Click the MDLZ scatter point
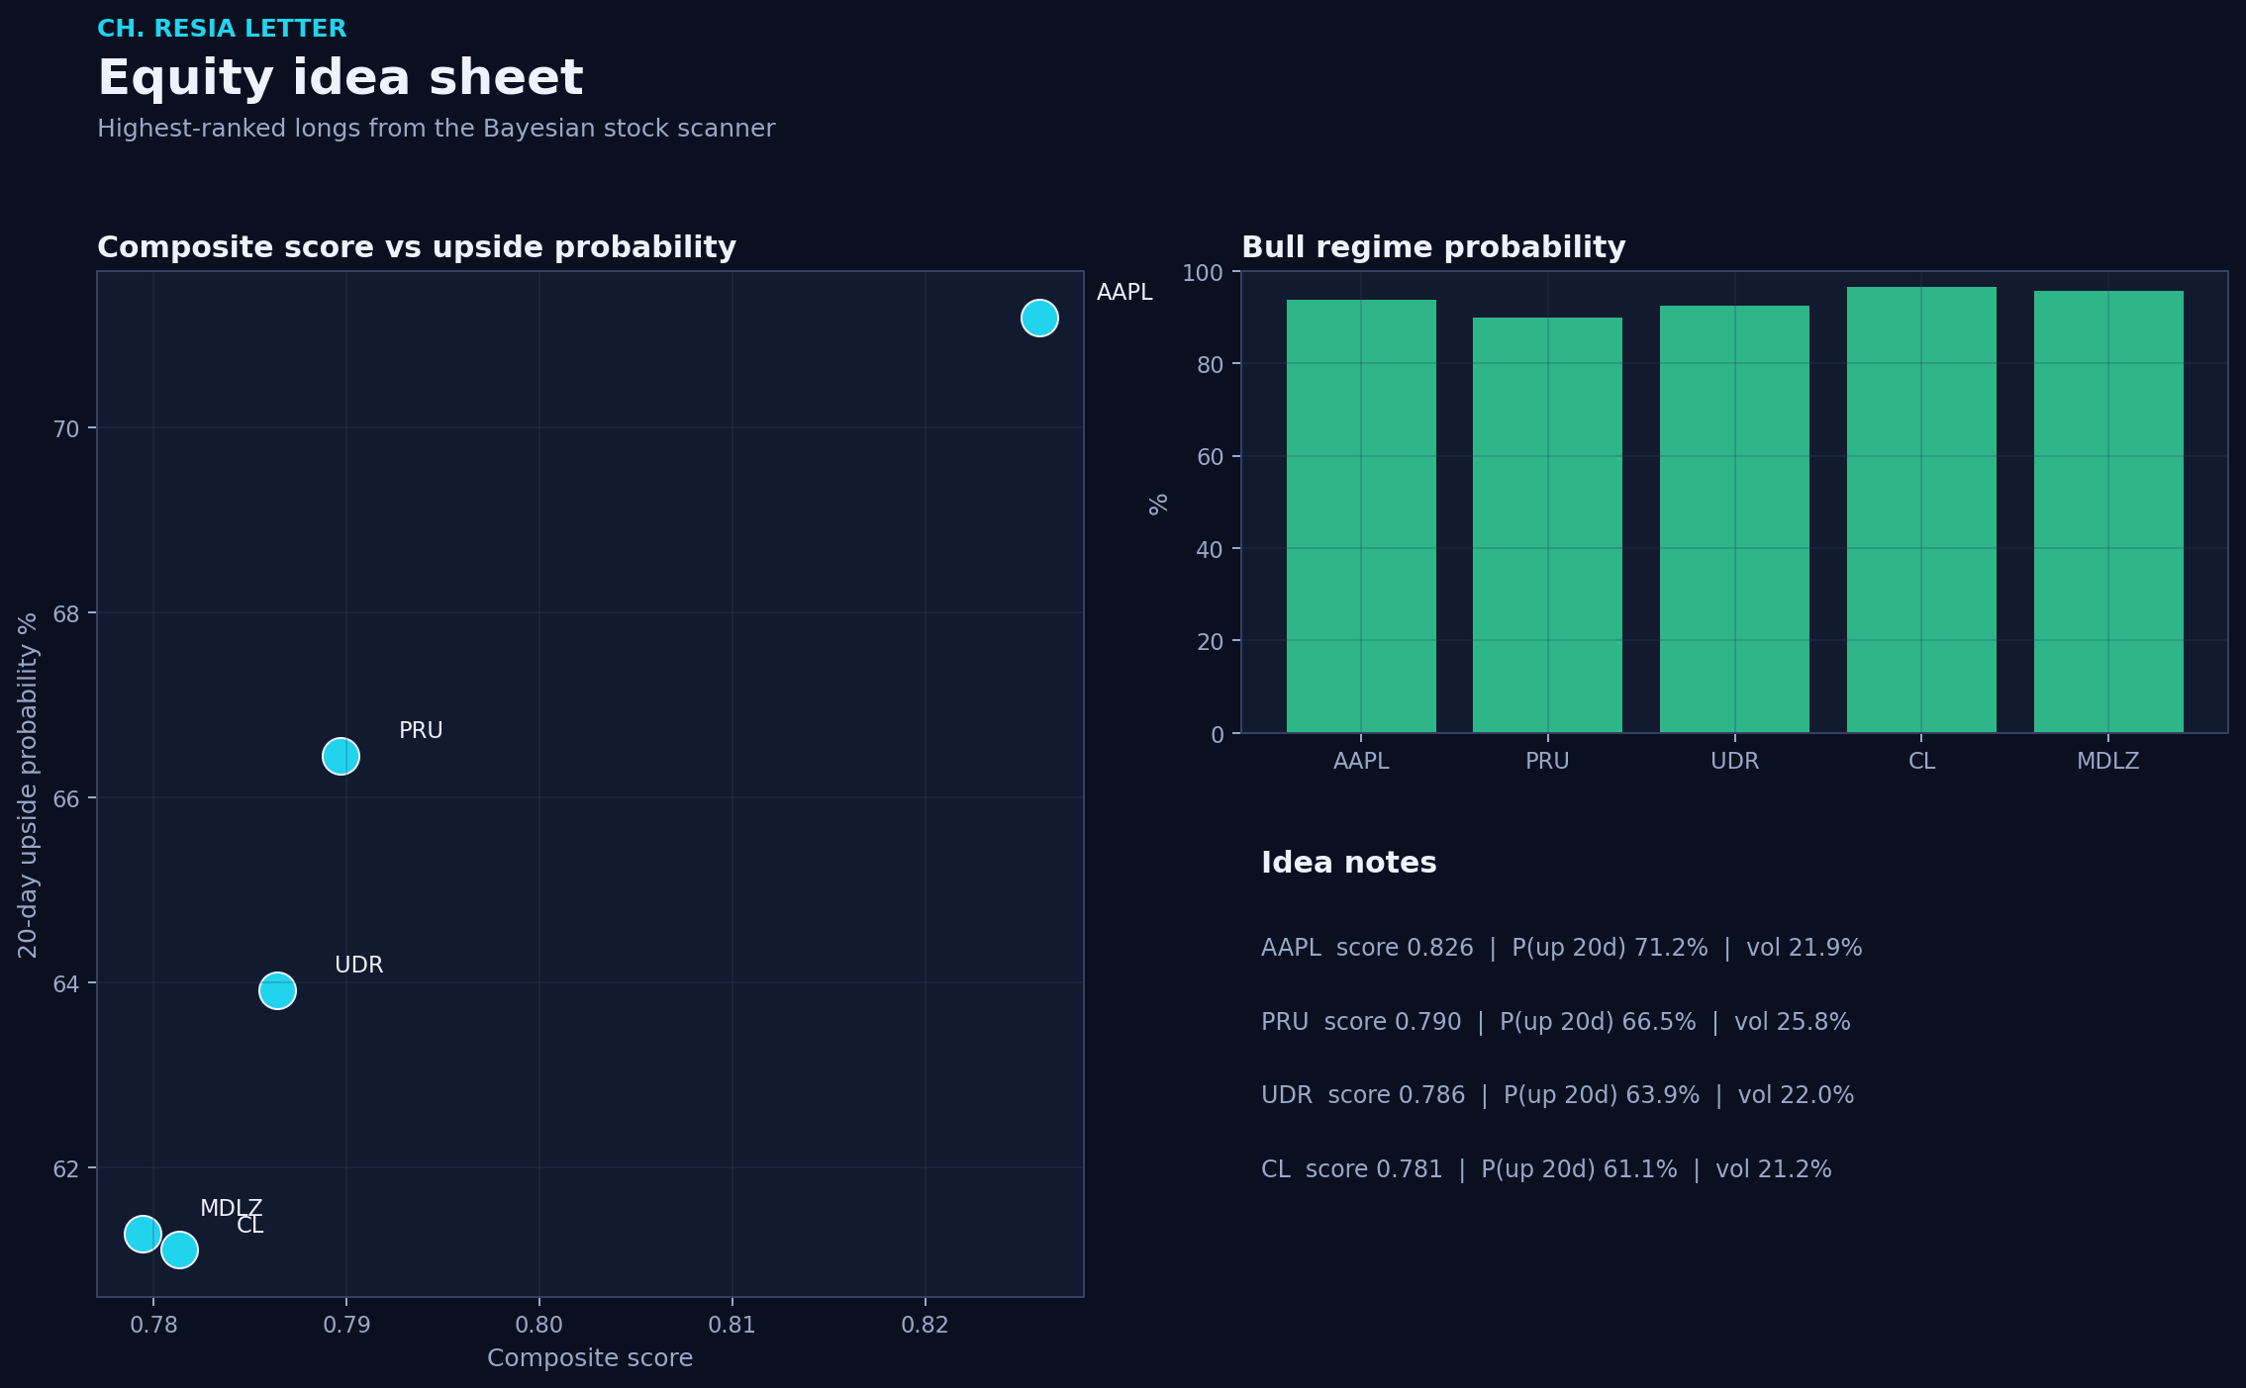The image size is (2246, 1388). coord(143,1234)
